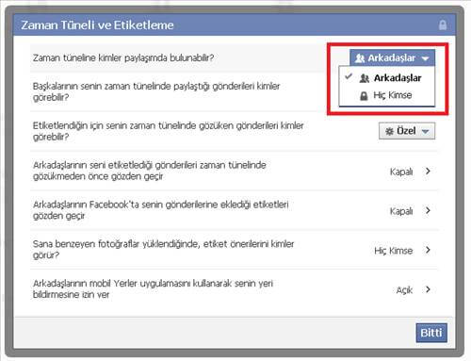Open the Arkadaşlar audience dropdown button
The height and width of the screenshot is (361, 471).
pyautogui.click(x=392, y=57)
